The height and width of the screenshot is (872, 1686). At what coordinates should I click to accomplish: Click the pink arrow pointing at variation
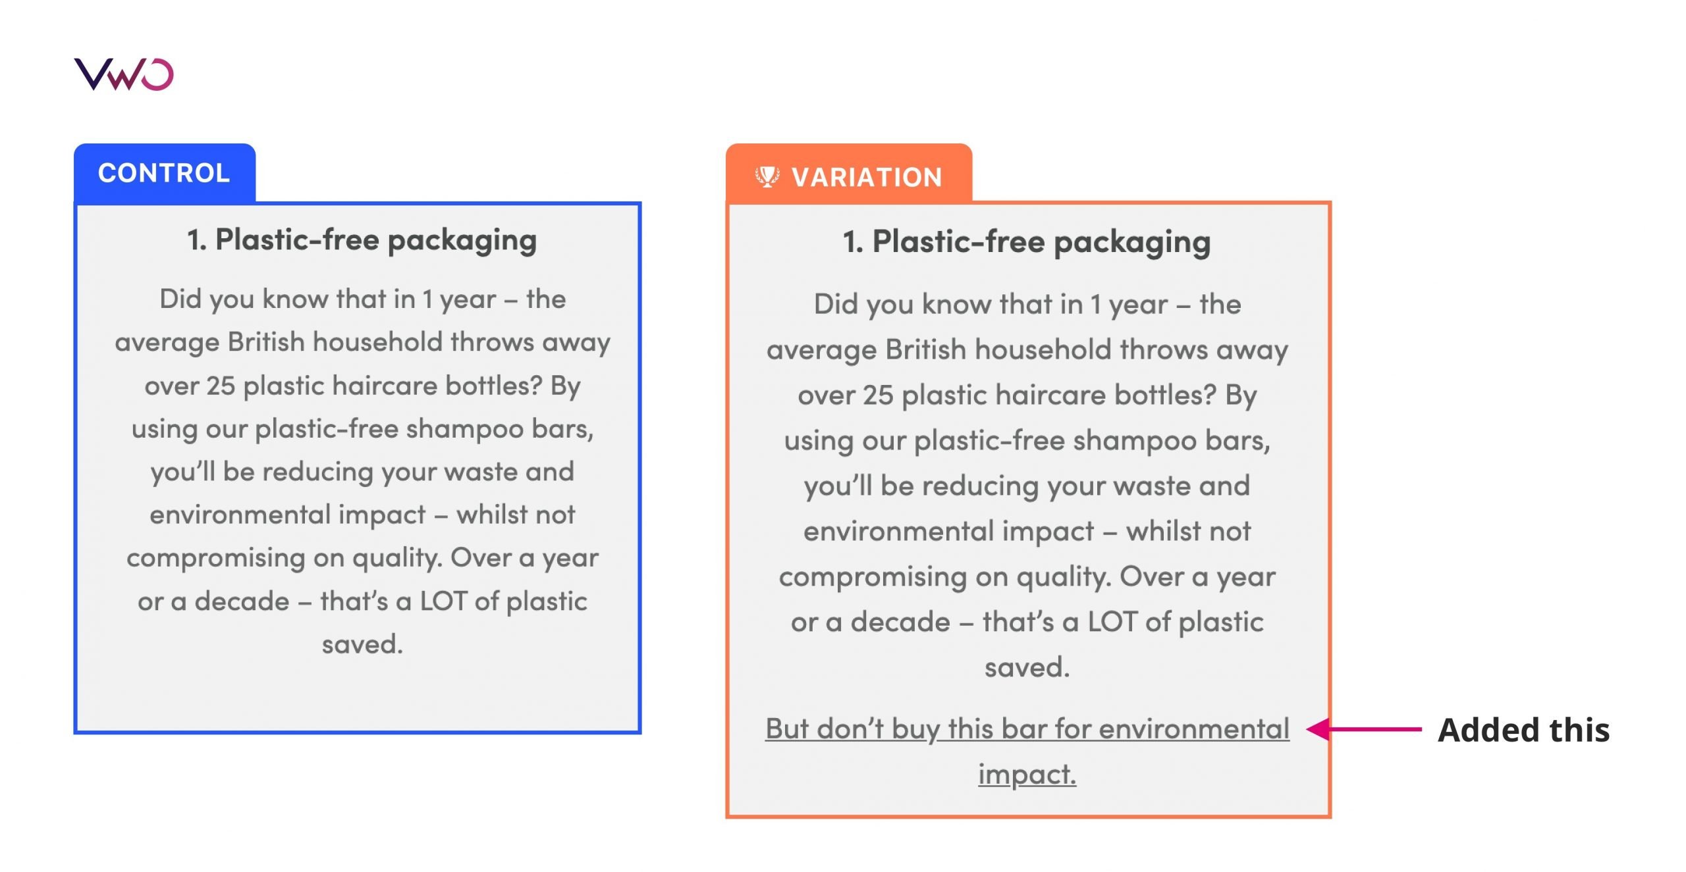[x=1363, y=729]
